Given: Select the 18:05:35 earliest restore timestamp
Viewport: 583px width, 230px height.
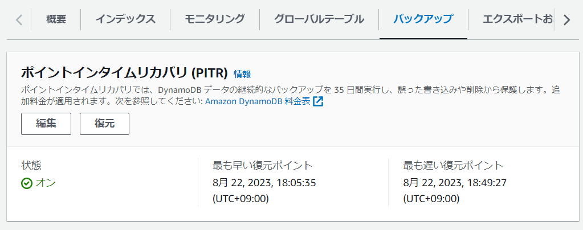Looking at the screenshot, I should pyautogui.click(x=264, y=183).
